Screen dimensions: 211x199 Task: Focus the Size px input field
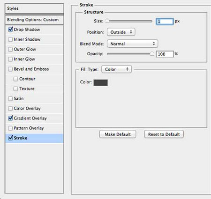[165, 22]
